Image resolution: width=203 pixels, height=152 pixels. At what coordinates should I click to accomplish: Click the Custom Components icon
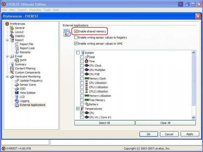coord(12,72)
